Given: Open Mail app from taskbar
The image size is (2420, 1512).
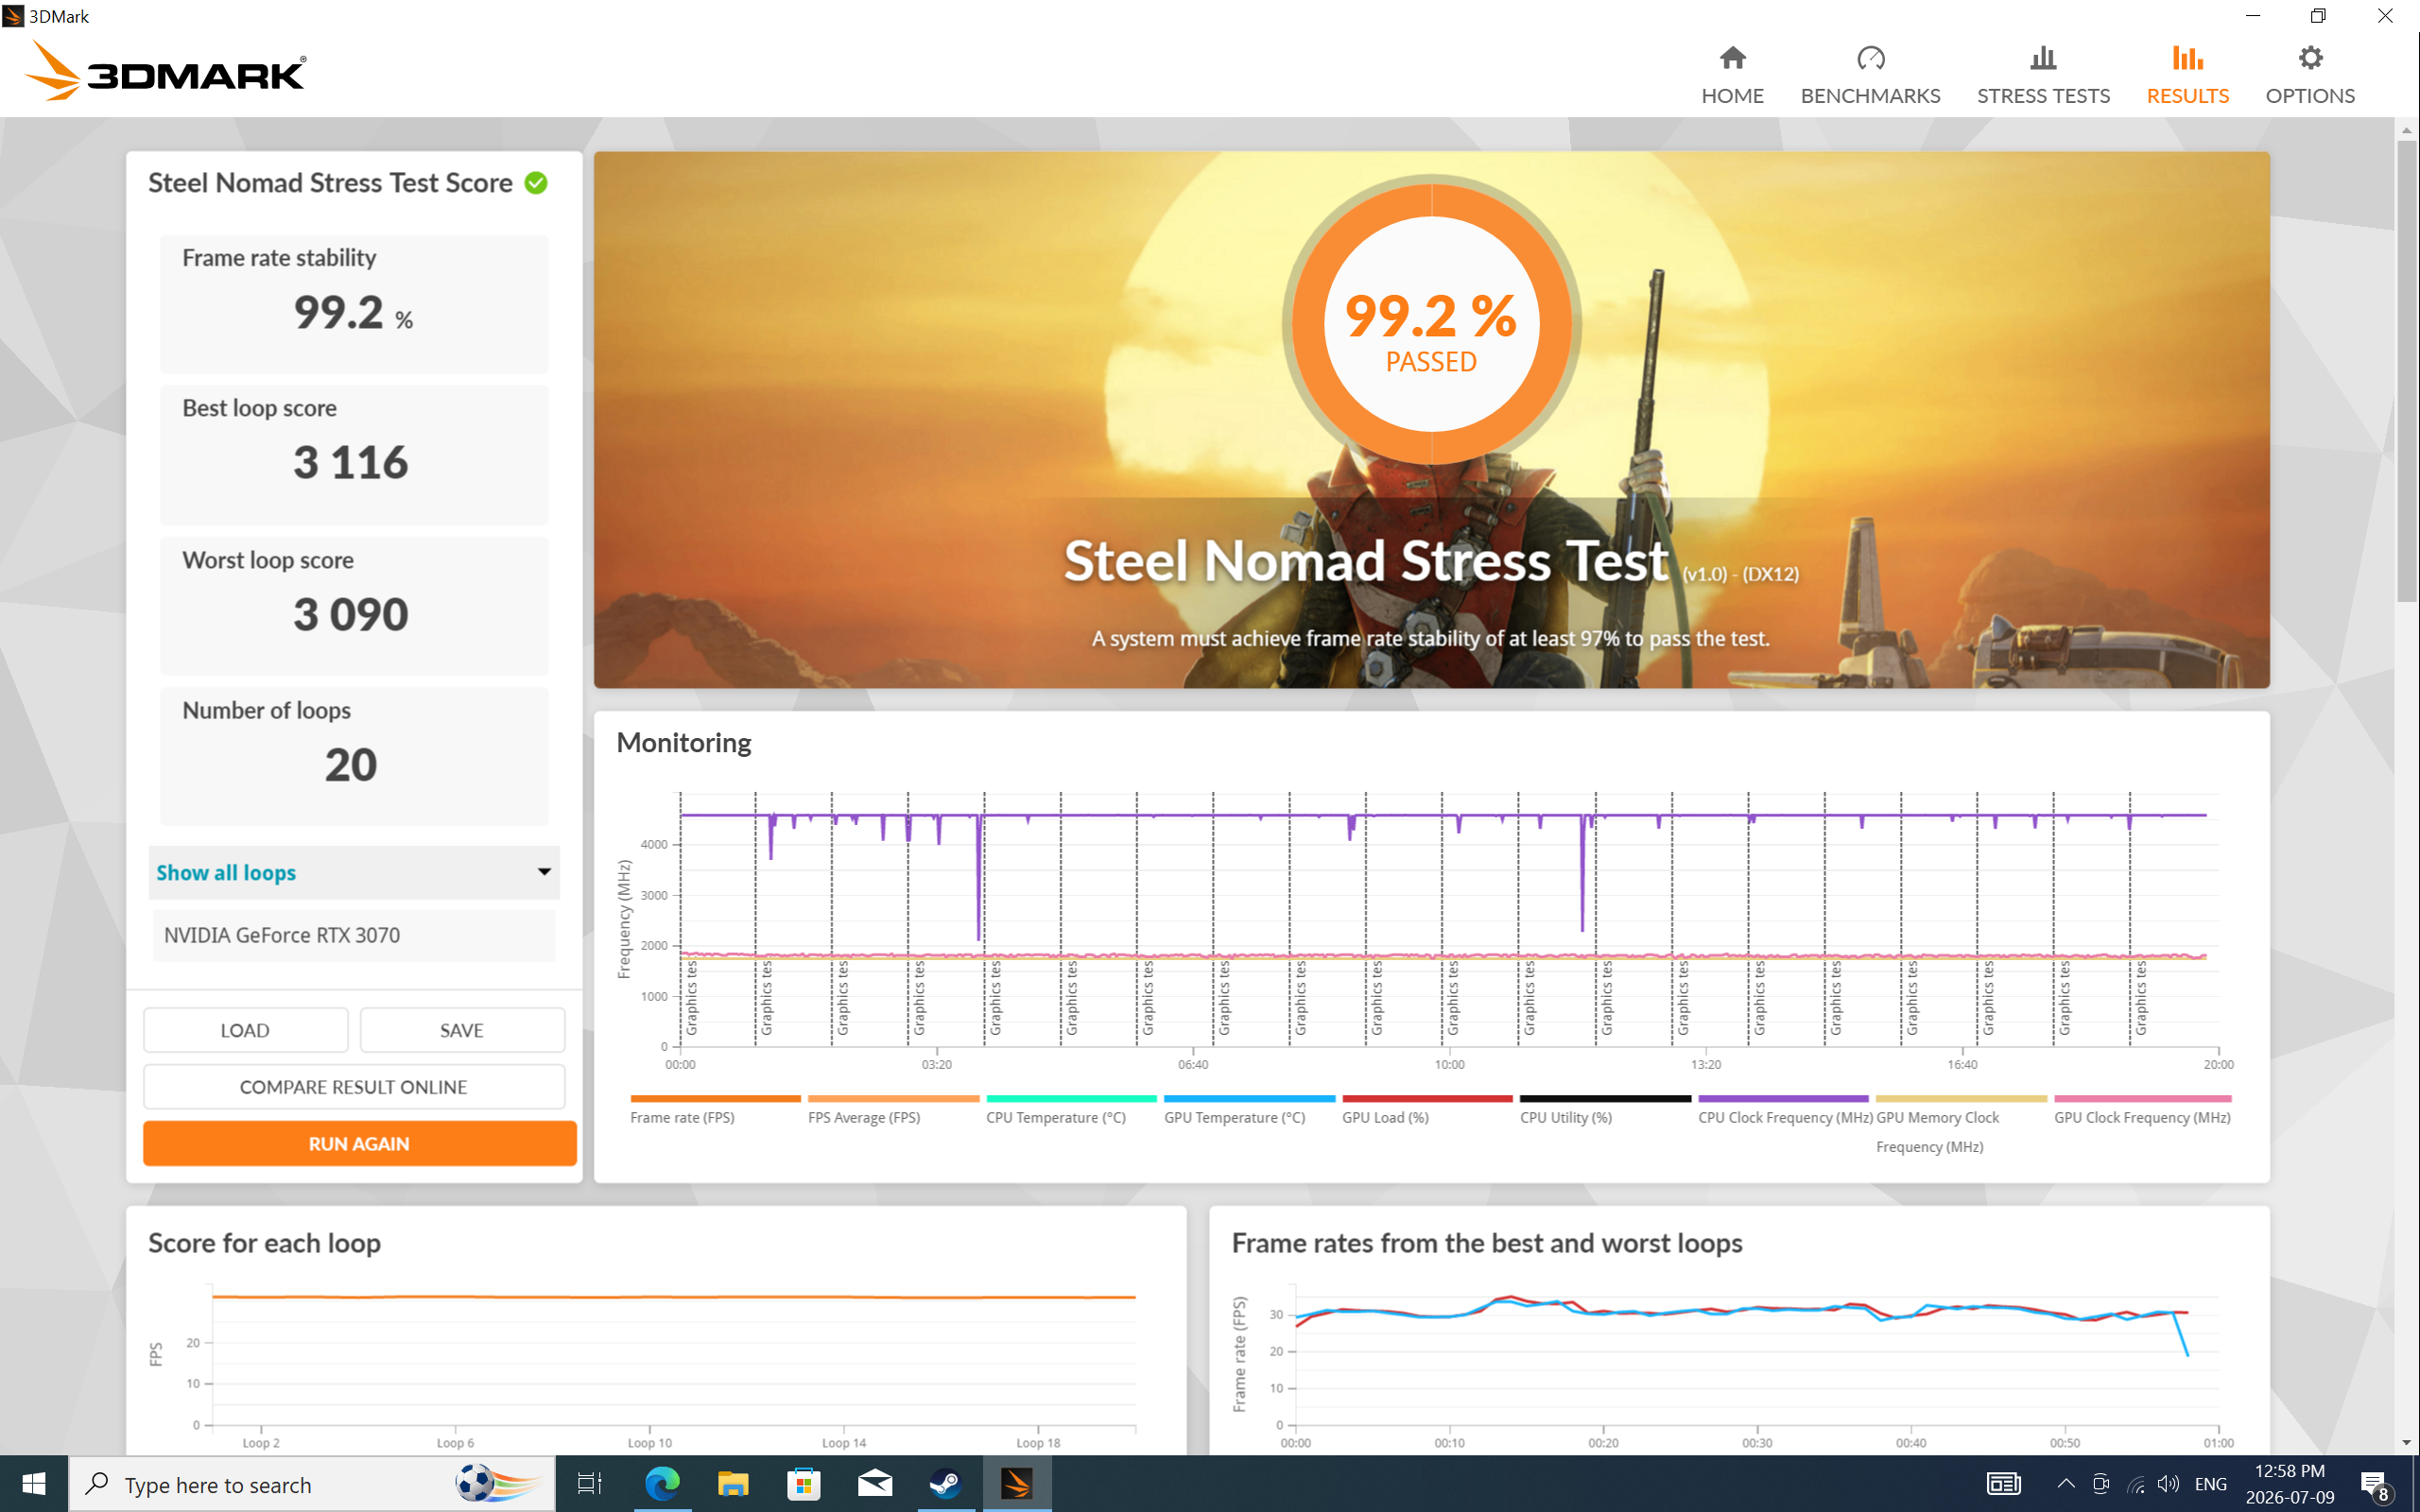Looking at the screenshot, I should [x=875, y=1484].
